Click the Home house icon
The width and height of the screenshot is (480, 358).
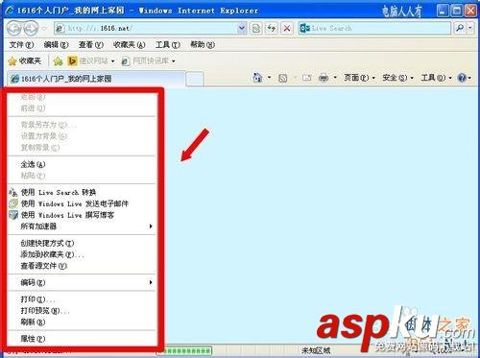point(257,78)
